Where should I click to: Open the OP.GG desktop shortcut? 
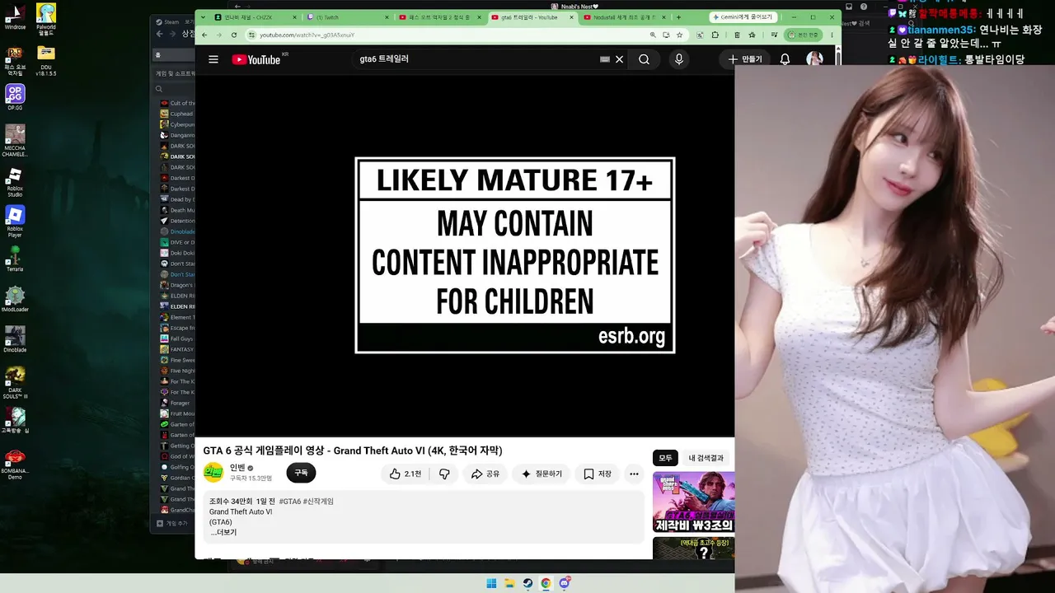pyautogui.click(x=15, y=99)
